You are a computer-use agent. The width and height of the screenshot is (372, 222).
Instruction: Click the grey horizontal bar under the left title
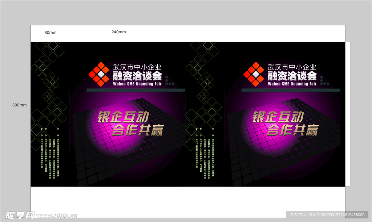136,90
